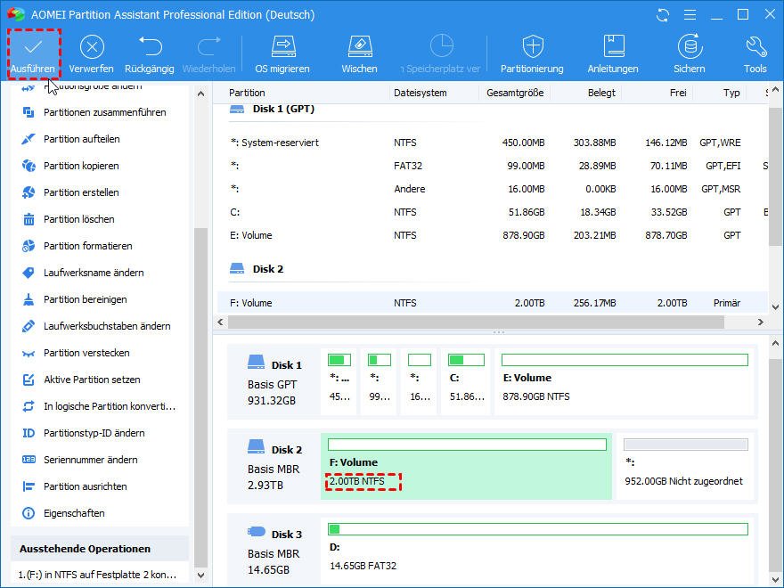Open the OS migrieren tool

282,47
